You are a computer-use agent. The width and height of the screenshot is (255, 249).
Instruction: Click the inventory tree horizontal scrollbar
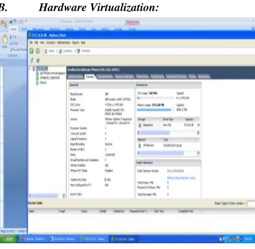(x=47, y=196)
